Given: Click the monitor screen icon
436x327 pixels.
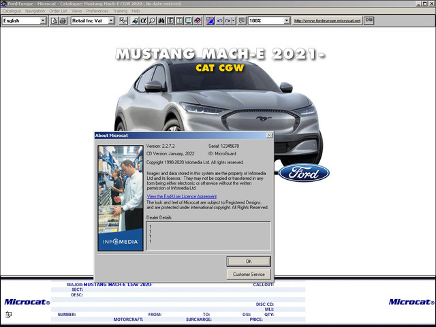Looking at the screenshot, I should pyautogui.click(x=189, y=21).
